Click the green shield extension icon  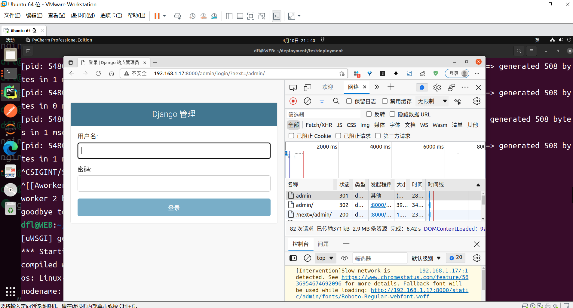(436, 73)
